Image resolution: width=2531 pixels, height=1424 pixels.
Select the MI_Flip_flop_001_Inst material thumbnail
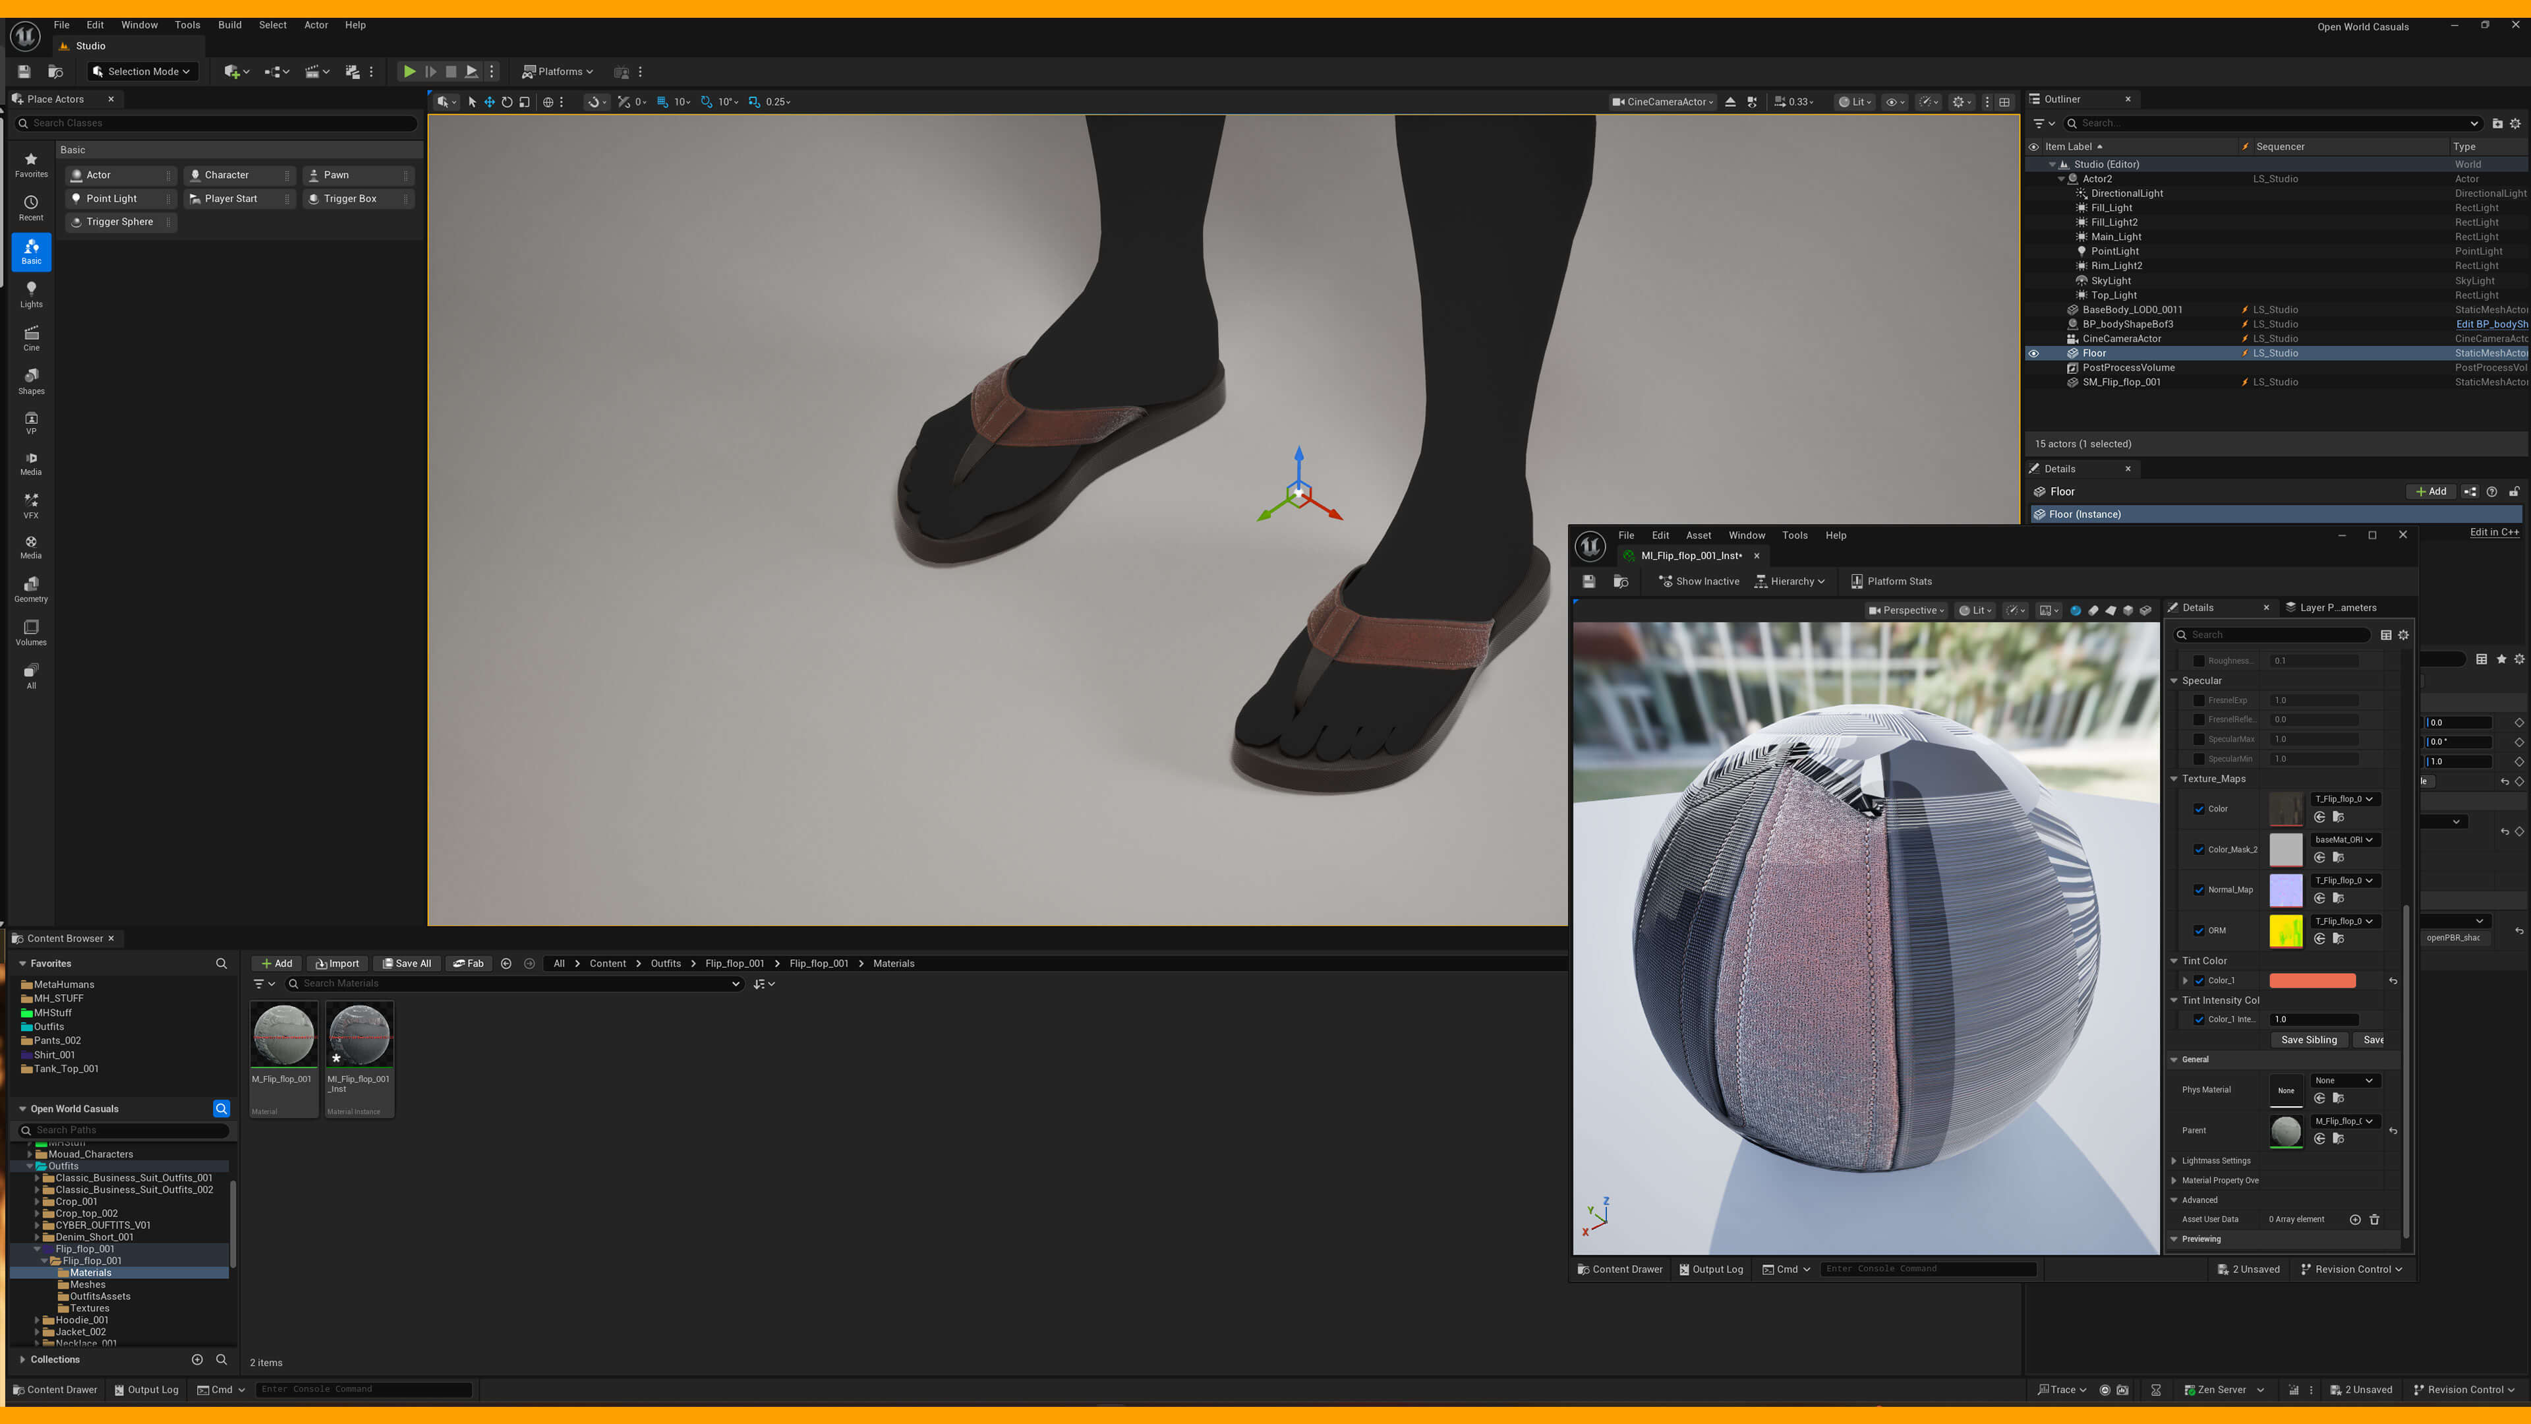pyautogui.click(x=360, y=1035)
